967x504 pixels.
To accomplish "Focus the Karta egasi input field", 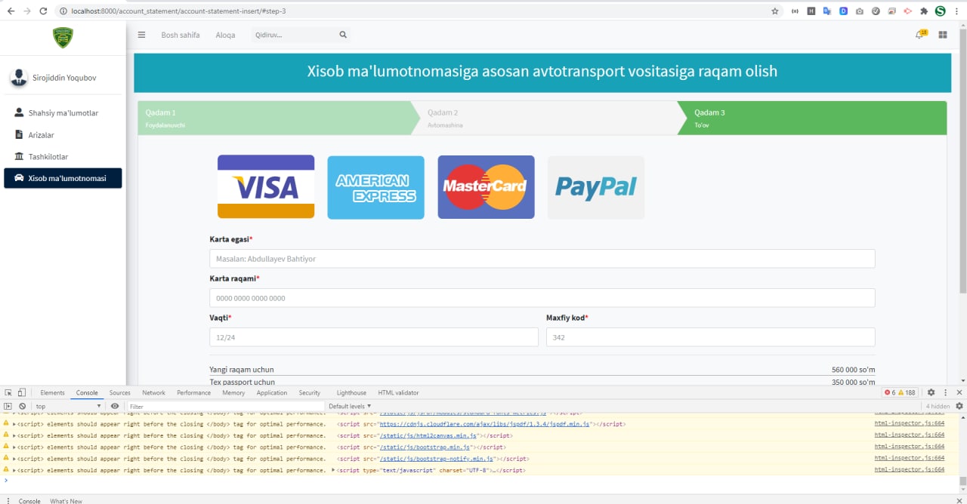I will coord(542,259).
